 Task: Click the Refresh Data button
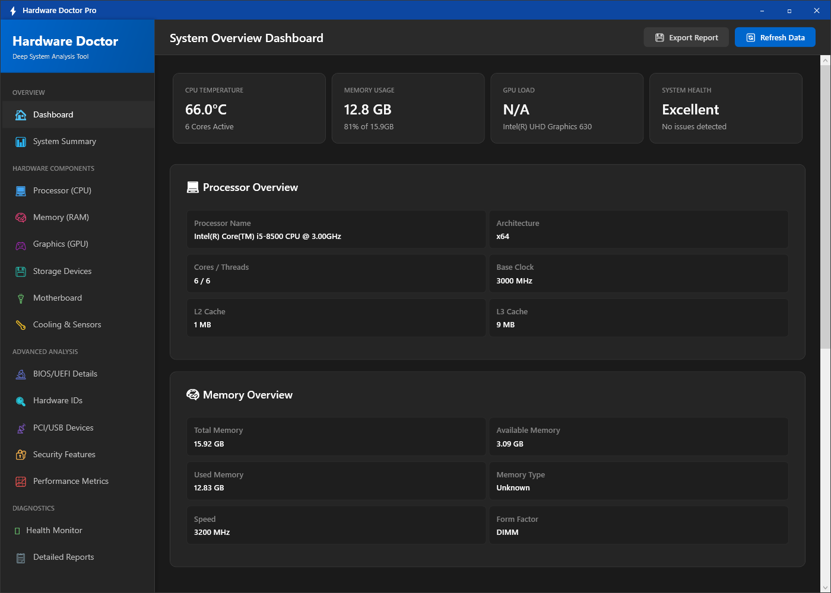775,37
